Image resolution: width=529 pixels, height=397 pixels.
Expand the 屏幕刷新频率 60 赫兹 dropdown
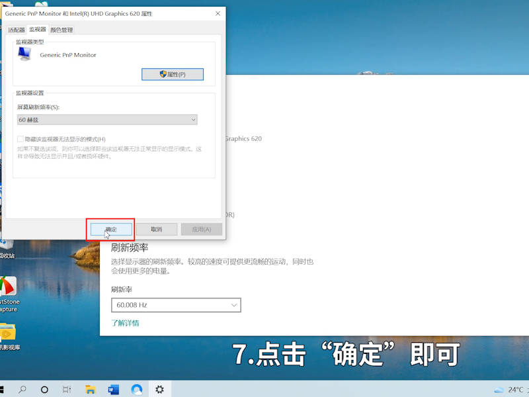coord(107,120)
